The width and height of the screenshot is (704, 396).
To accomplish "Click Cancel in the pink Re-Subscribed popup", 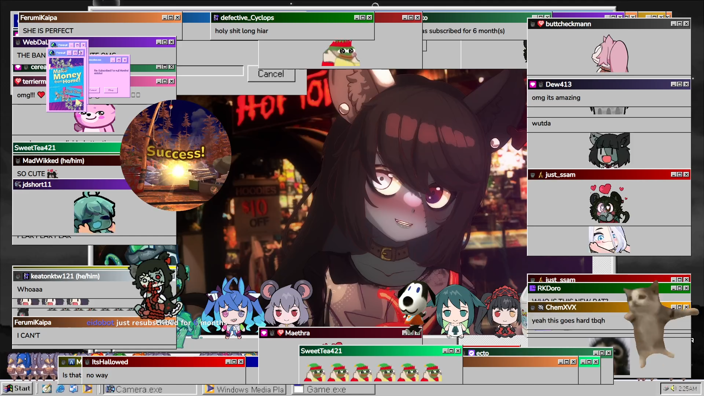I will (93, 90).
